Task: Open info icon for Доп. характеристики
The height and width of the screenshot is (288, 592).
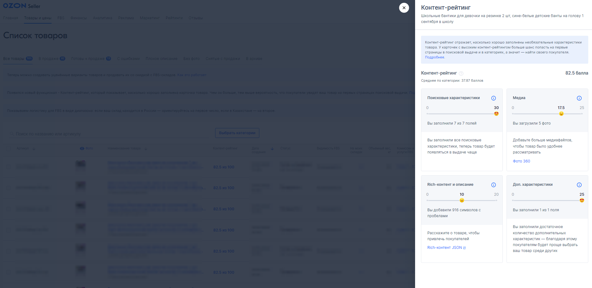Action: pyautogui.click(x=579, y=185)
